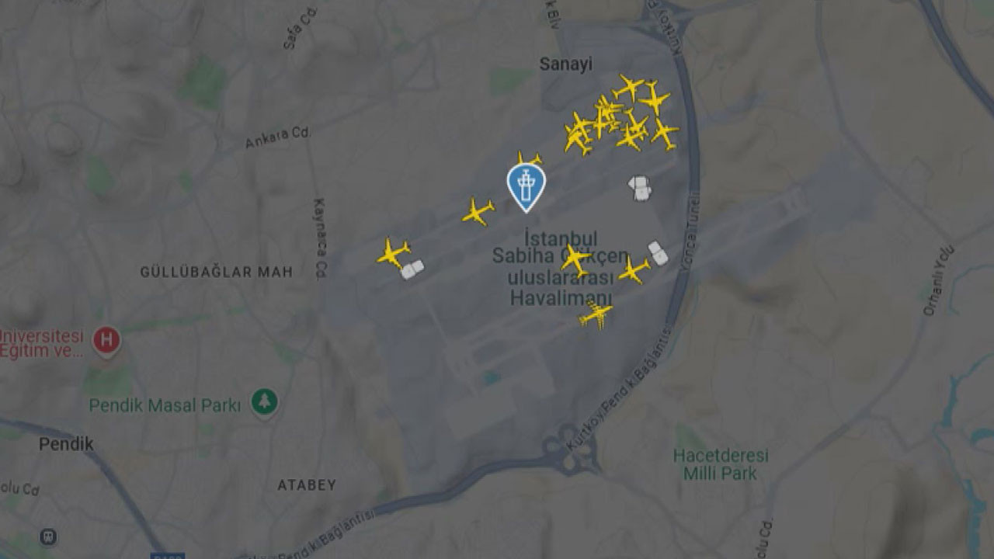The image size is (994, 559).
Task: Select the plane partially hidden behind tower pin
Action: click(529, 159)
